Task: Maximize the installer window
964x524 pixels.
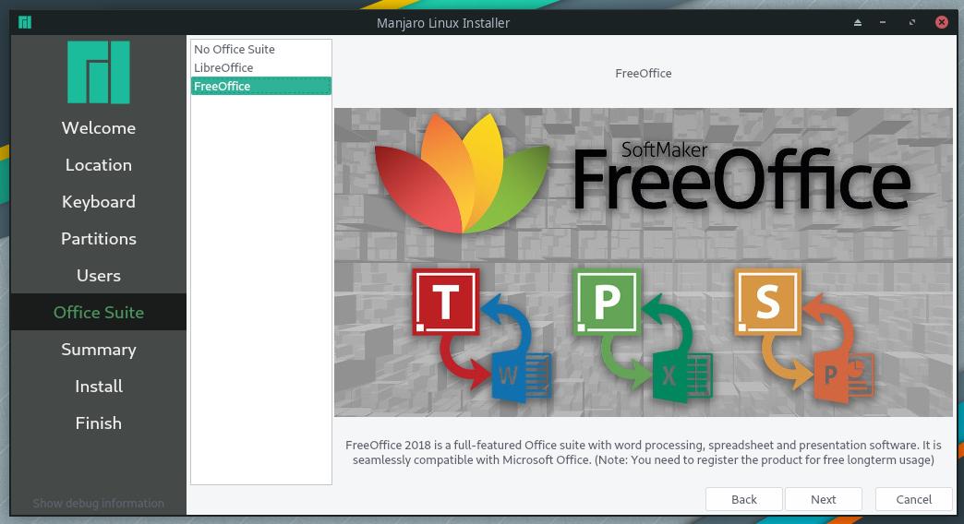Action: tap(912, 23)
